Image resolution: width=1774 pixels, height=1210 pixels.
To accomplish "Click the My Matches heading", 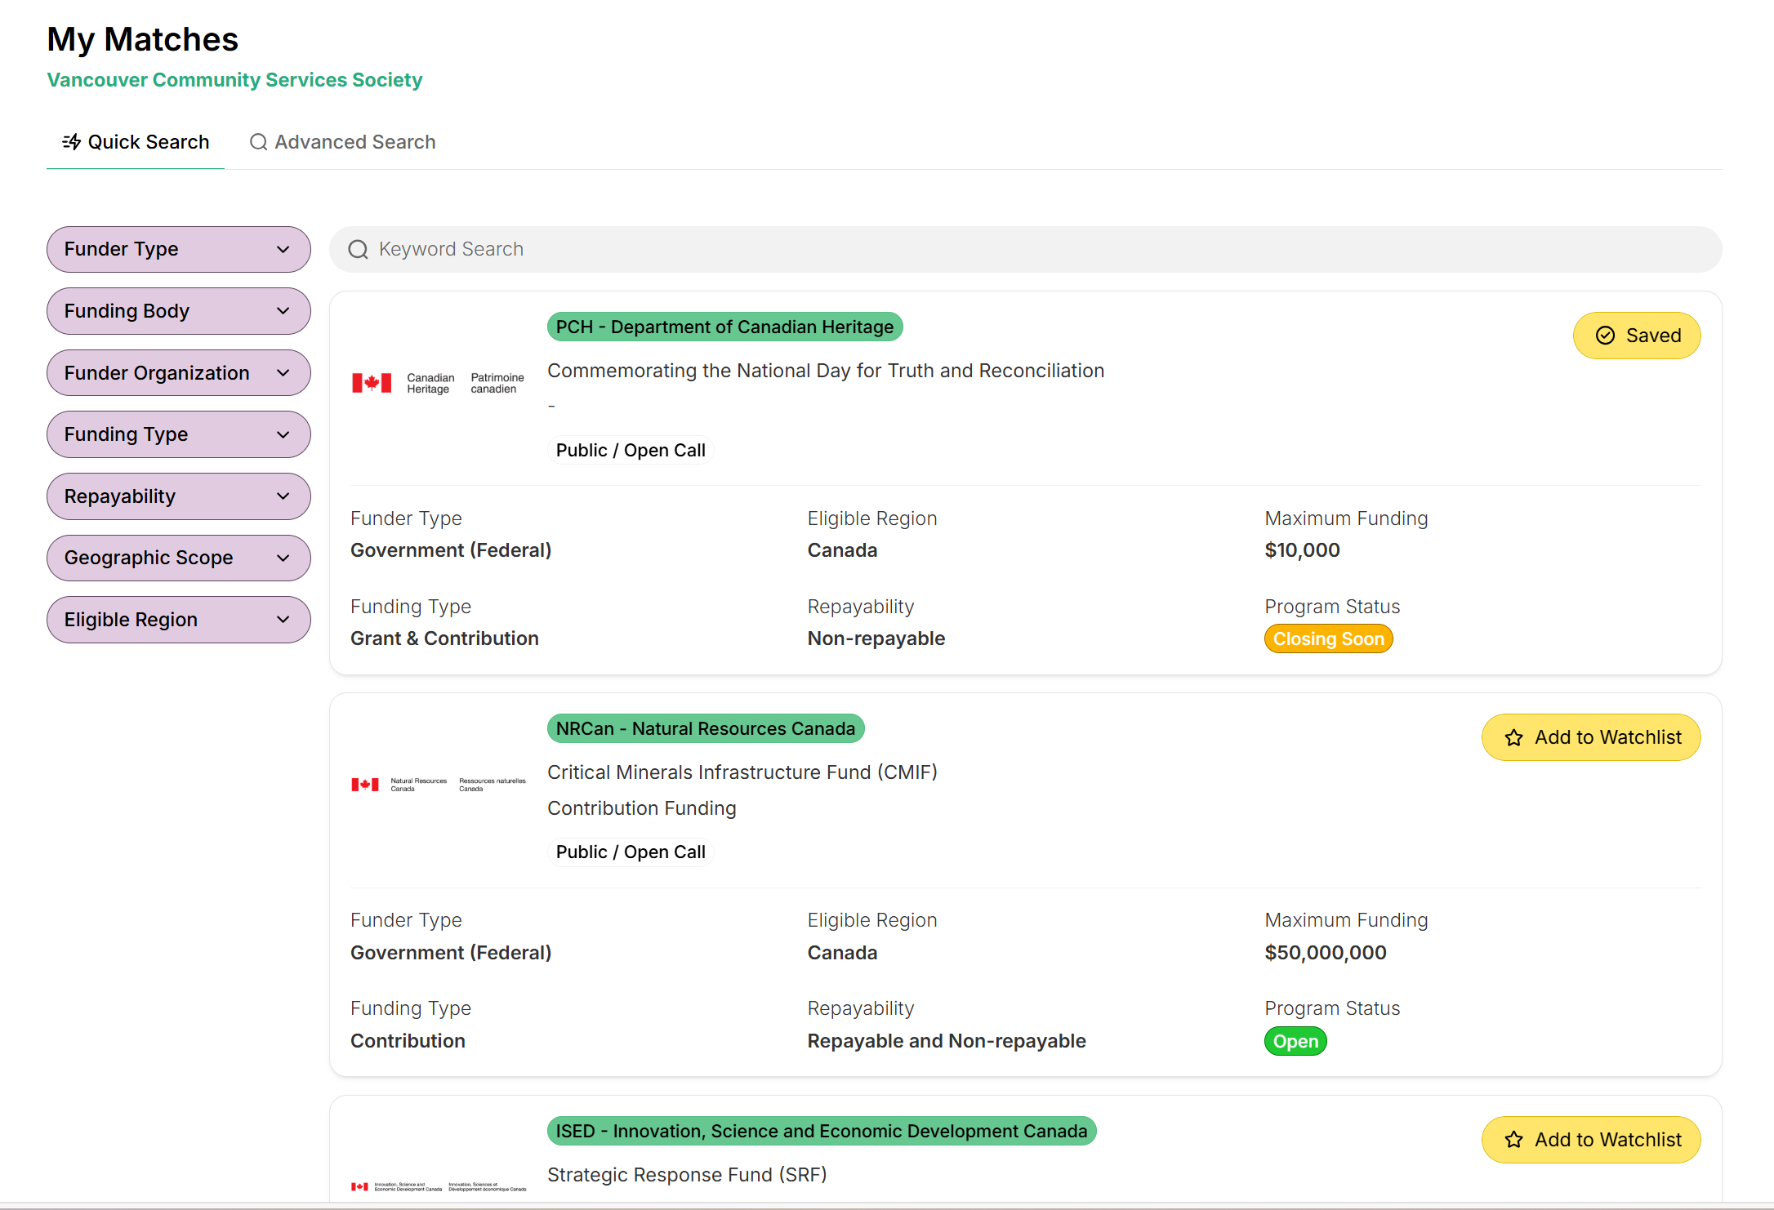I will (x=142, y=39).
